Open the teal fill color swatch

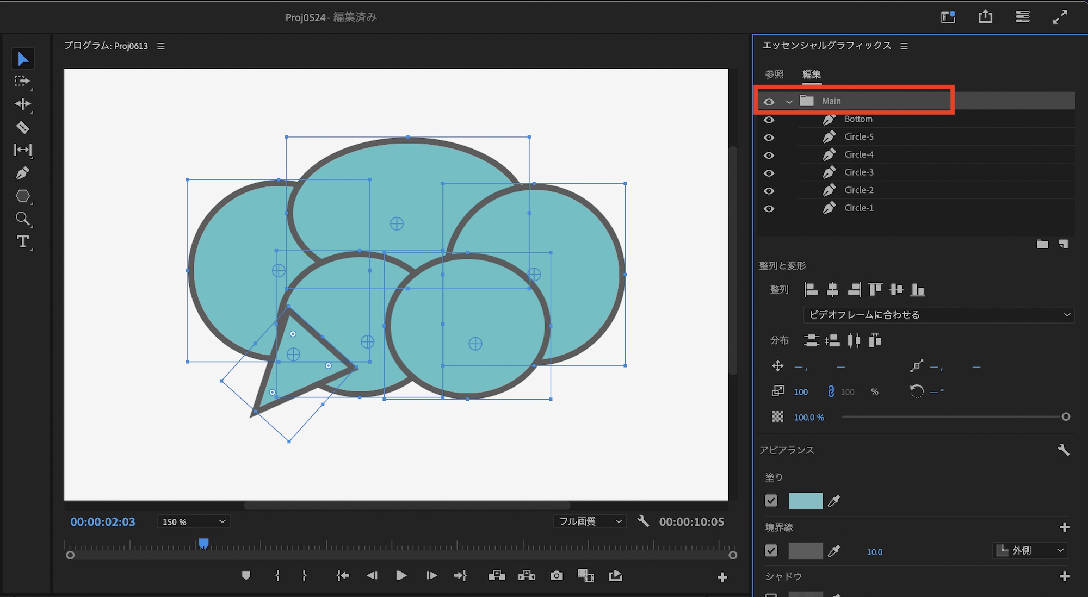point(805,501)
